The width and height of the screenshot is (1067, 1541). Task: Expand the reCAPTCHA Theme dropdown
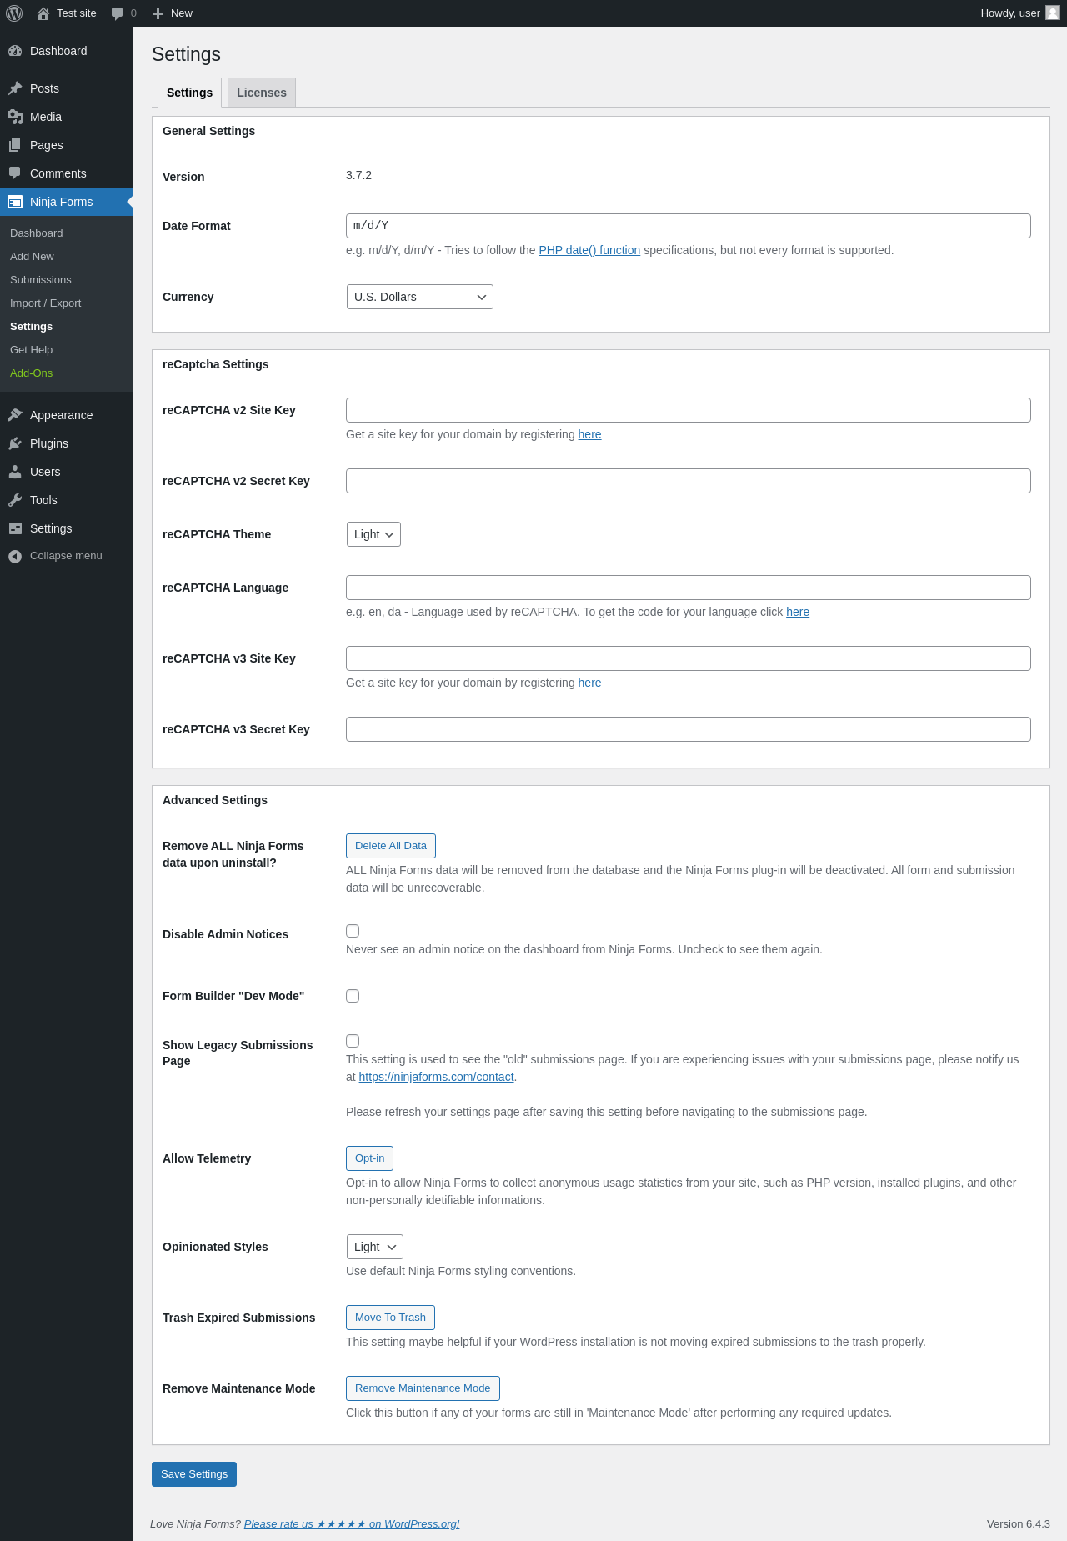(373, 534)
